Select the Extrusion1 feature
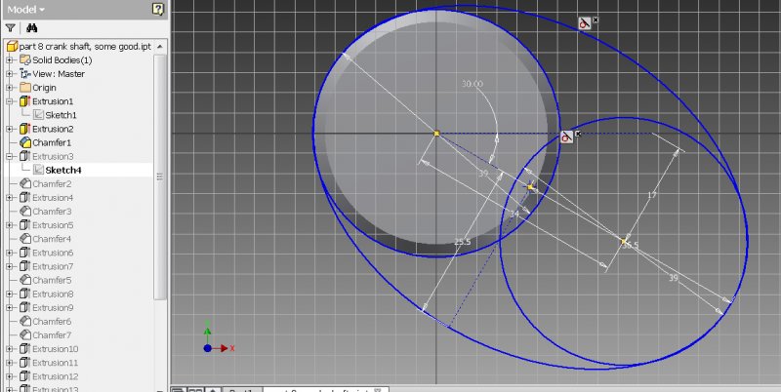 [53, 101]
